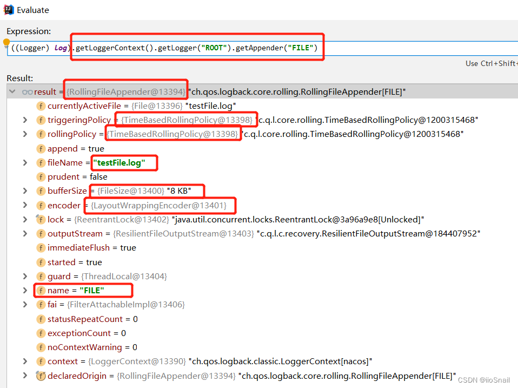Expand the name = "FILE" node

pos(25,291)
